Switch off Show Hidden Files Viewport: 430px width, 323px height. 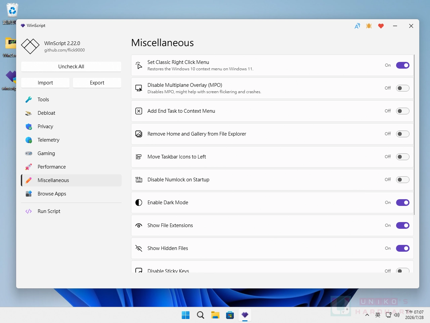point(403,248)
